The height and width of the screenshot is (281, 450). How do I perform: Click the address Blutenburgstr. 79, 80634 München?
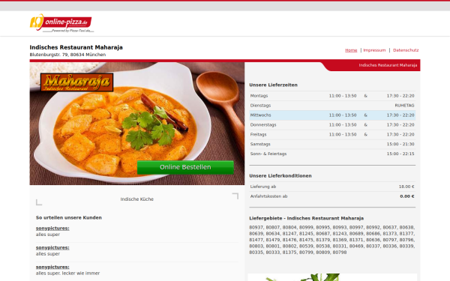(67, 55)
